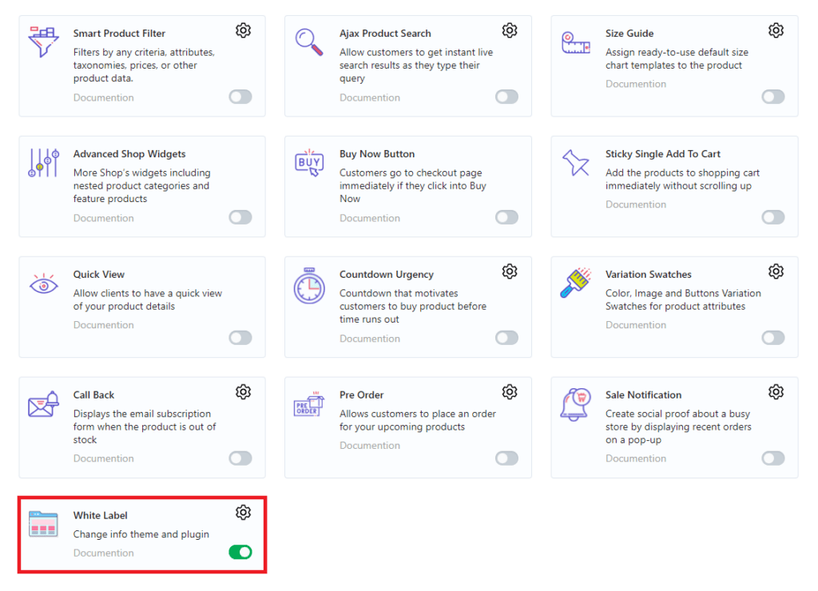Open Smart Product Filter settings gear
Image resolution: width=818 pixels, height=591 pixels.
(244, 30)
